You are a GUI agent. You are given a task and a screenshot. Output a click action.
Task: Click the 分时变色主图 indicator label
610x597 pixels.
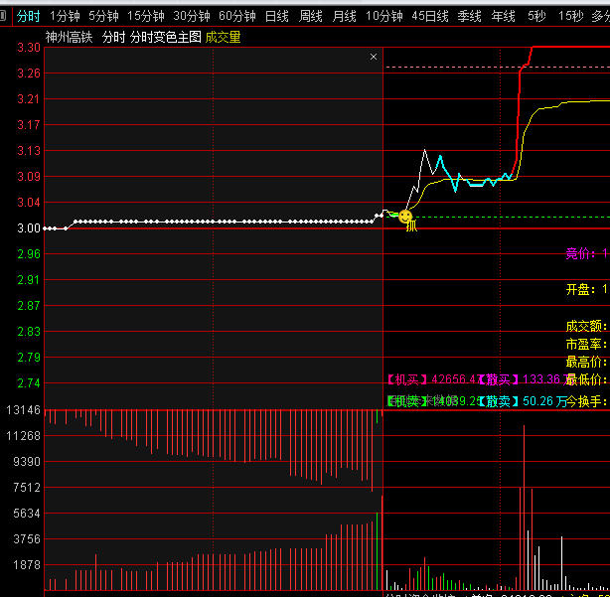point(166,37)
